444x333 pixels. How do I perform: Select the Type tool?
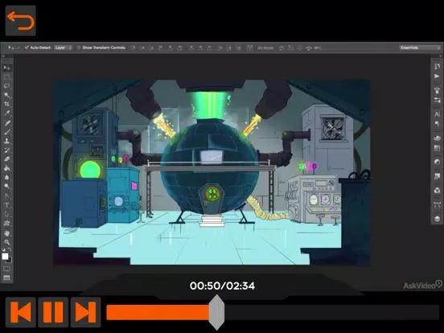point(6,205)
